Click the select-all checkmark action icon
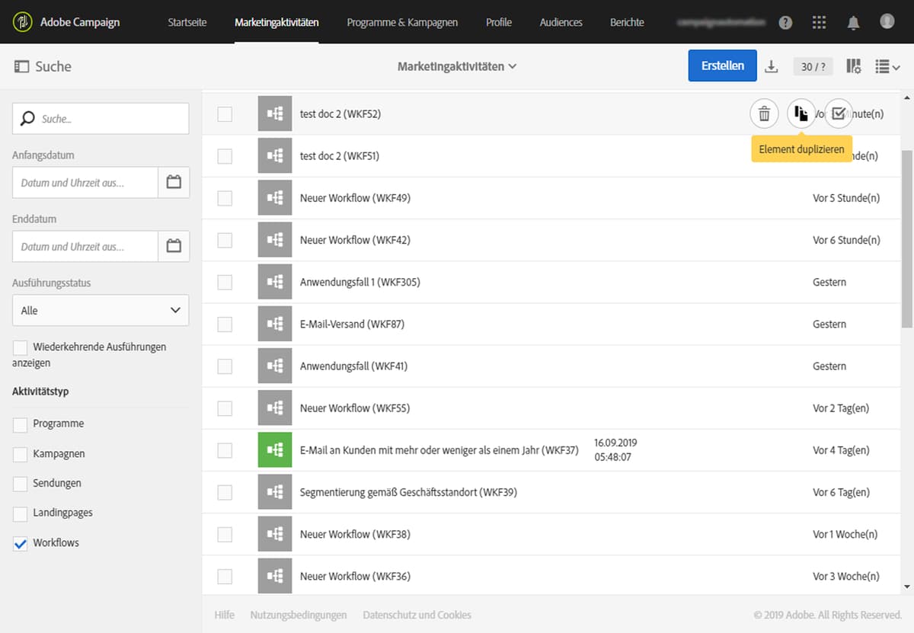Viewport: 914px width, 633px height. (838, 113)
